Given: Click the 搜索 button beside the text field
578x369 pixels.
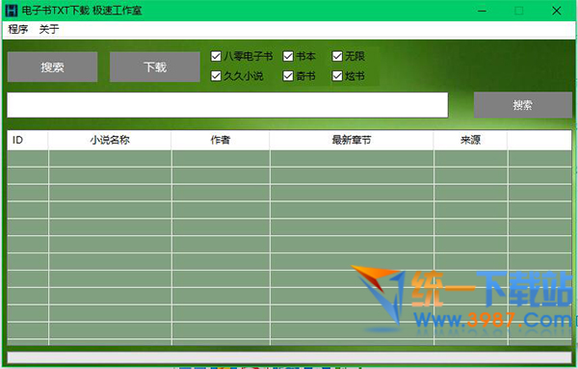Looking at the screenshot, I should click(x=523, y=105).
